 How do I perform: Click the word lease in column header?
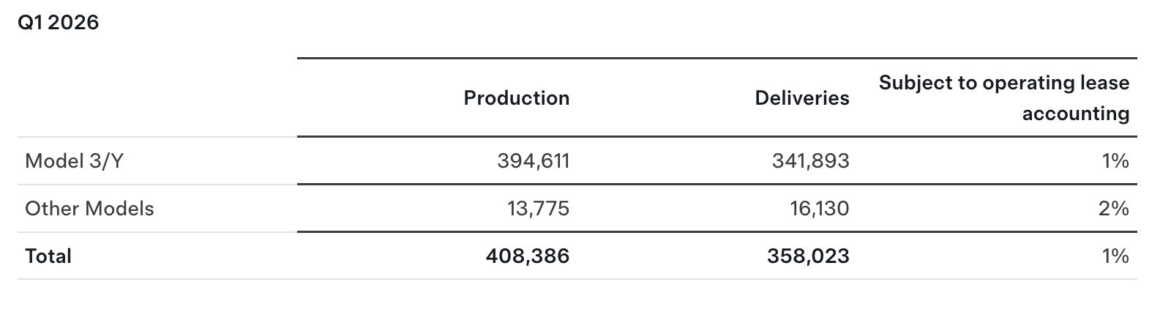pyautogui.click(x=1106, y=83)
